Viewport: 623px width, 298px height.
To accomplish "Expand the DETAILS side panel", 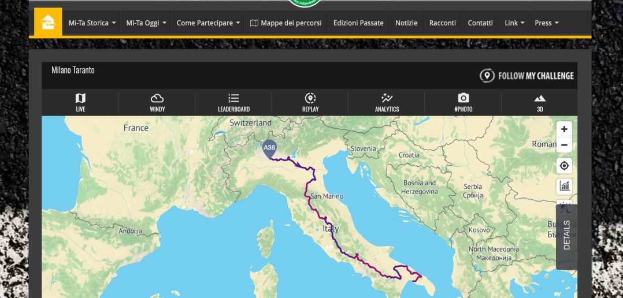I will pyautogui.click(x=566, y=236).
